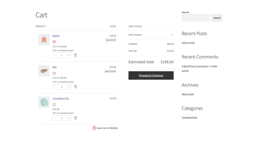The height and width of the screenshot is (141, 258).
Task: Click the crossed-out $20.00 Beanie price
Action: (x=56, y=47)
